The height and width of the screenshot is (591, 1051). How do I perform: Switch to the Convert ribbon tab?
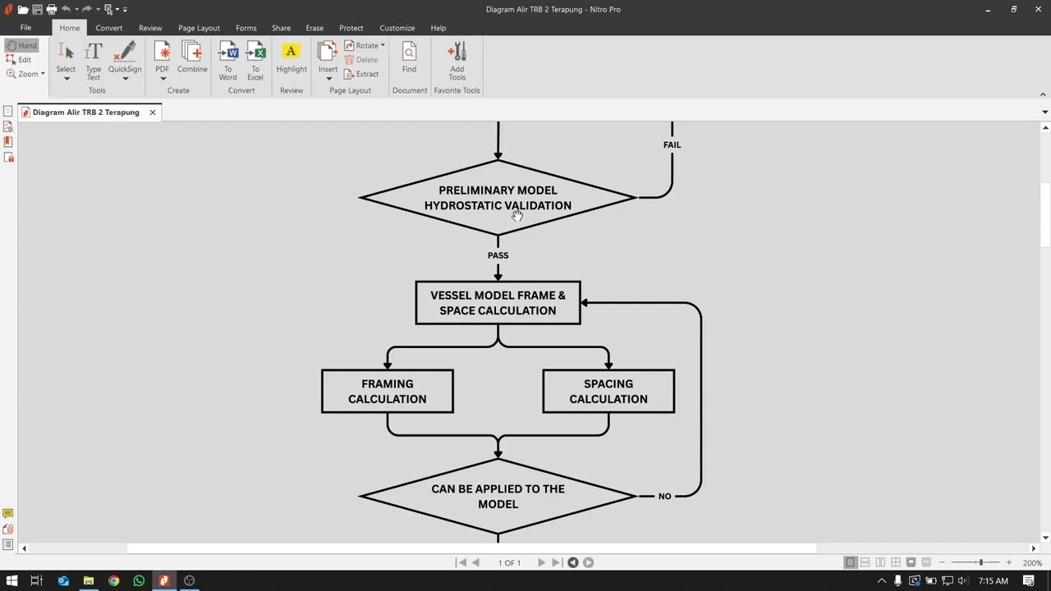tap(108, 28)
